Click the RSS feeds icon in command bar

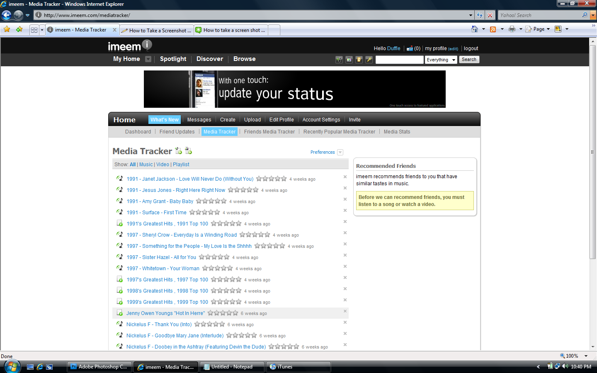pyautogui.click(x=493, y=29)
